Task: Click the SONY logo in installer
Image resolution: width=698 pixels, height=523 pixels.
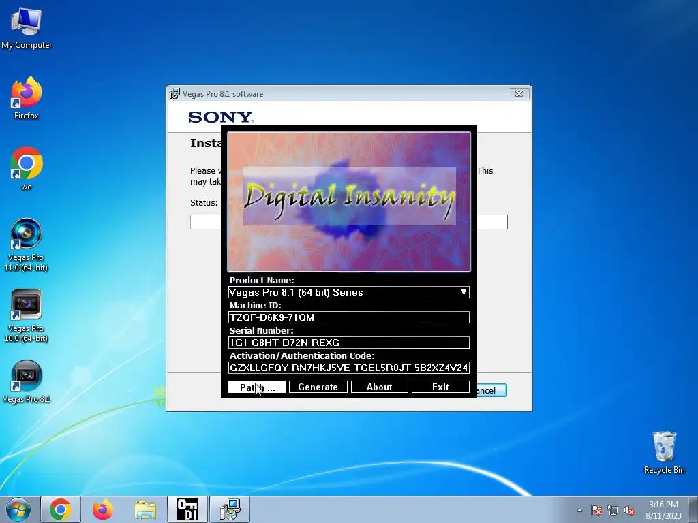Action: click(221, 117)
